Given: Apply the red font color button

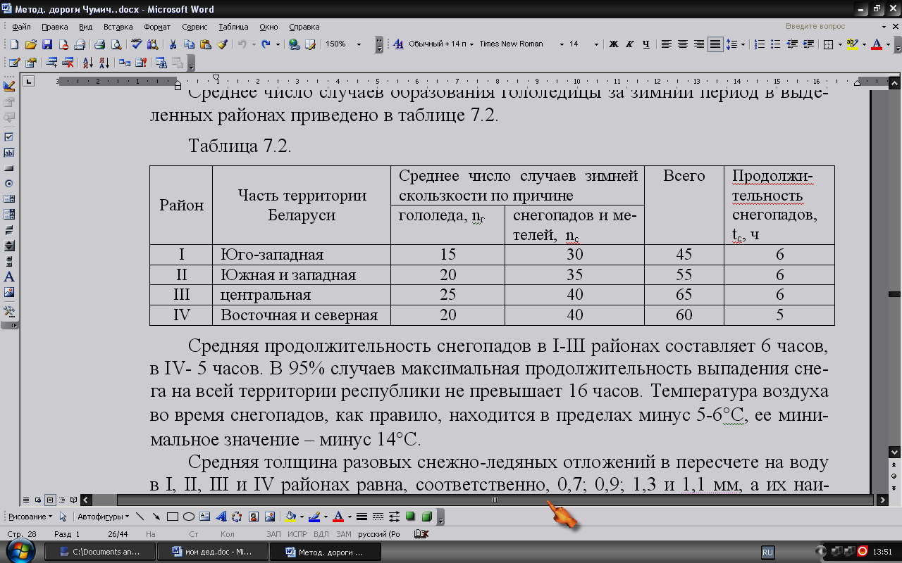Looking at the screenshot, I should (877, 44).
